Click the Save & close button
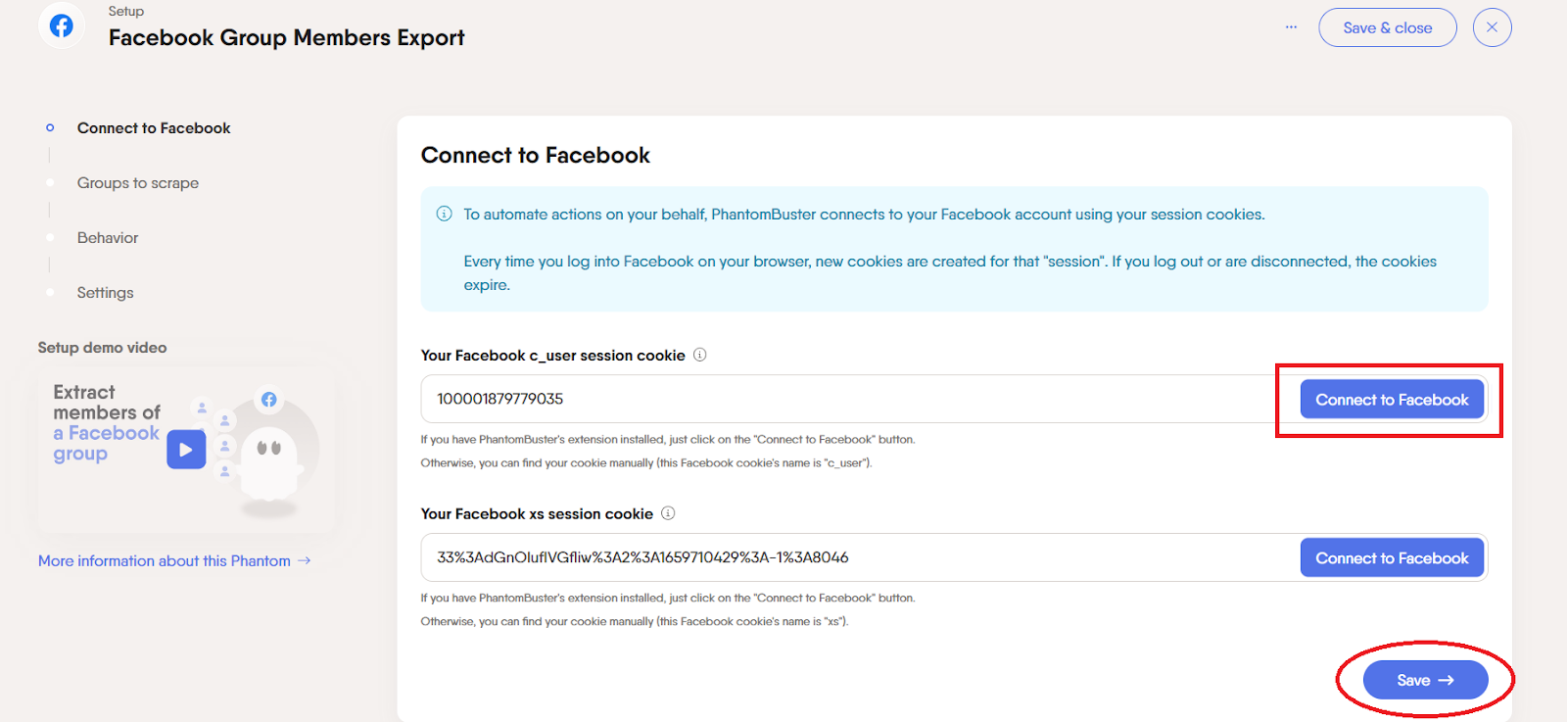 tap(1387, 27)
